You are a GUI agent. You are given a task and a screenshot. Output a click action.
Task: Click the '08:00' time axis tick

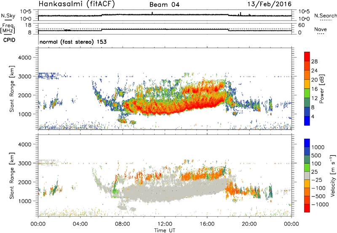click(123, 224)
